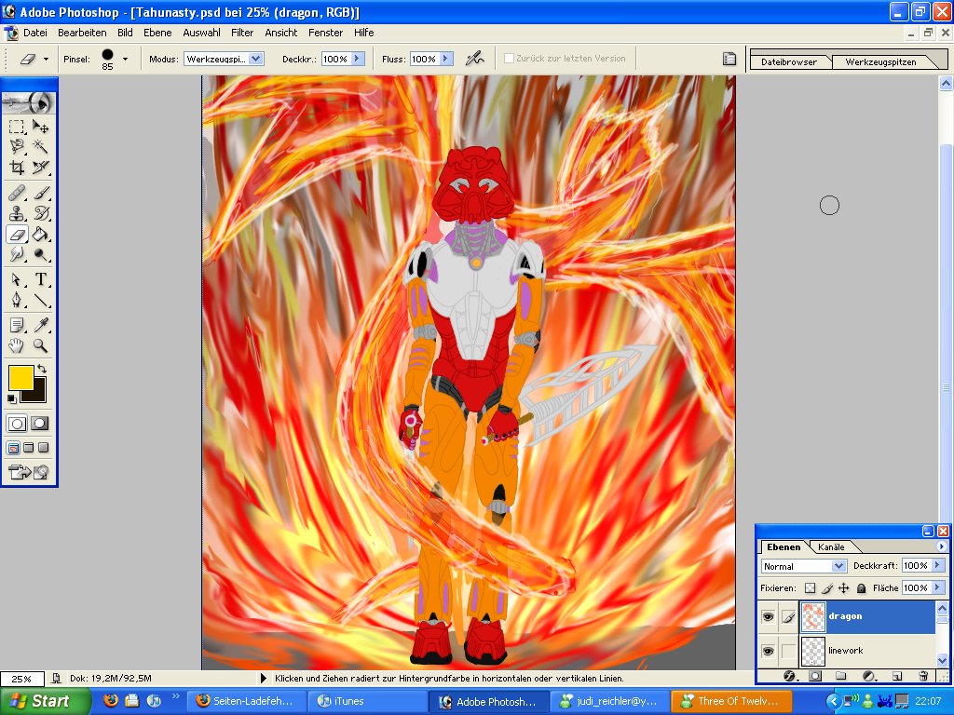Delete layer using the trash icon
Screen dimensions: 954x715
(x=923, y=676)
